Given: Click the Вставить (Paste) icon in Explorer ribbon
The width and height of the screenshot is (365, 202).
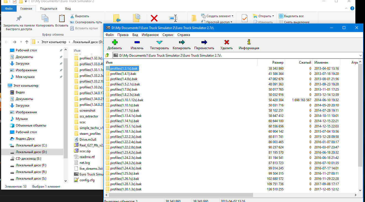Looking at the screenshot, I should [62, 18].
